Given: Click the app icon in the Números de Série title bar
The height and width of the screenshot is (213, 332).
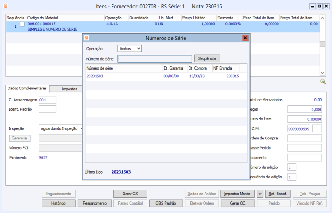Looking at the screenshot, I should click(87, 38).
